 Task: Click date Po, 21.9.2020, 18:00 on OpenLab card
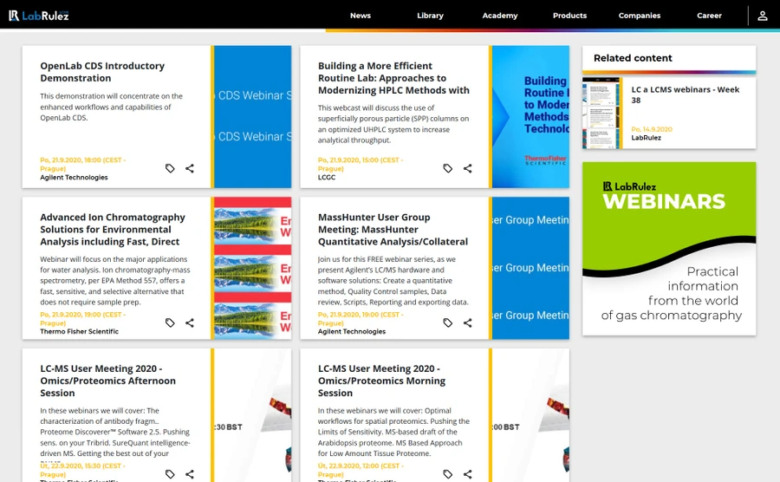pyautogui.click(x=83, y=164)
